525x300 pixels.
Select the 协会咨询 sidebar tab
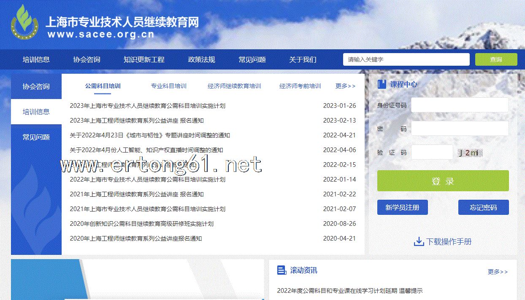36,86
